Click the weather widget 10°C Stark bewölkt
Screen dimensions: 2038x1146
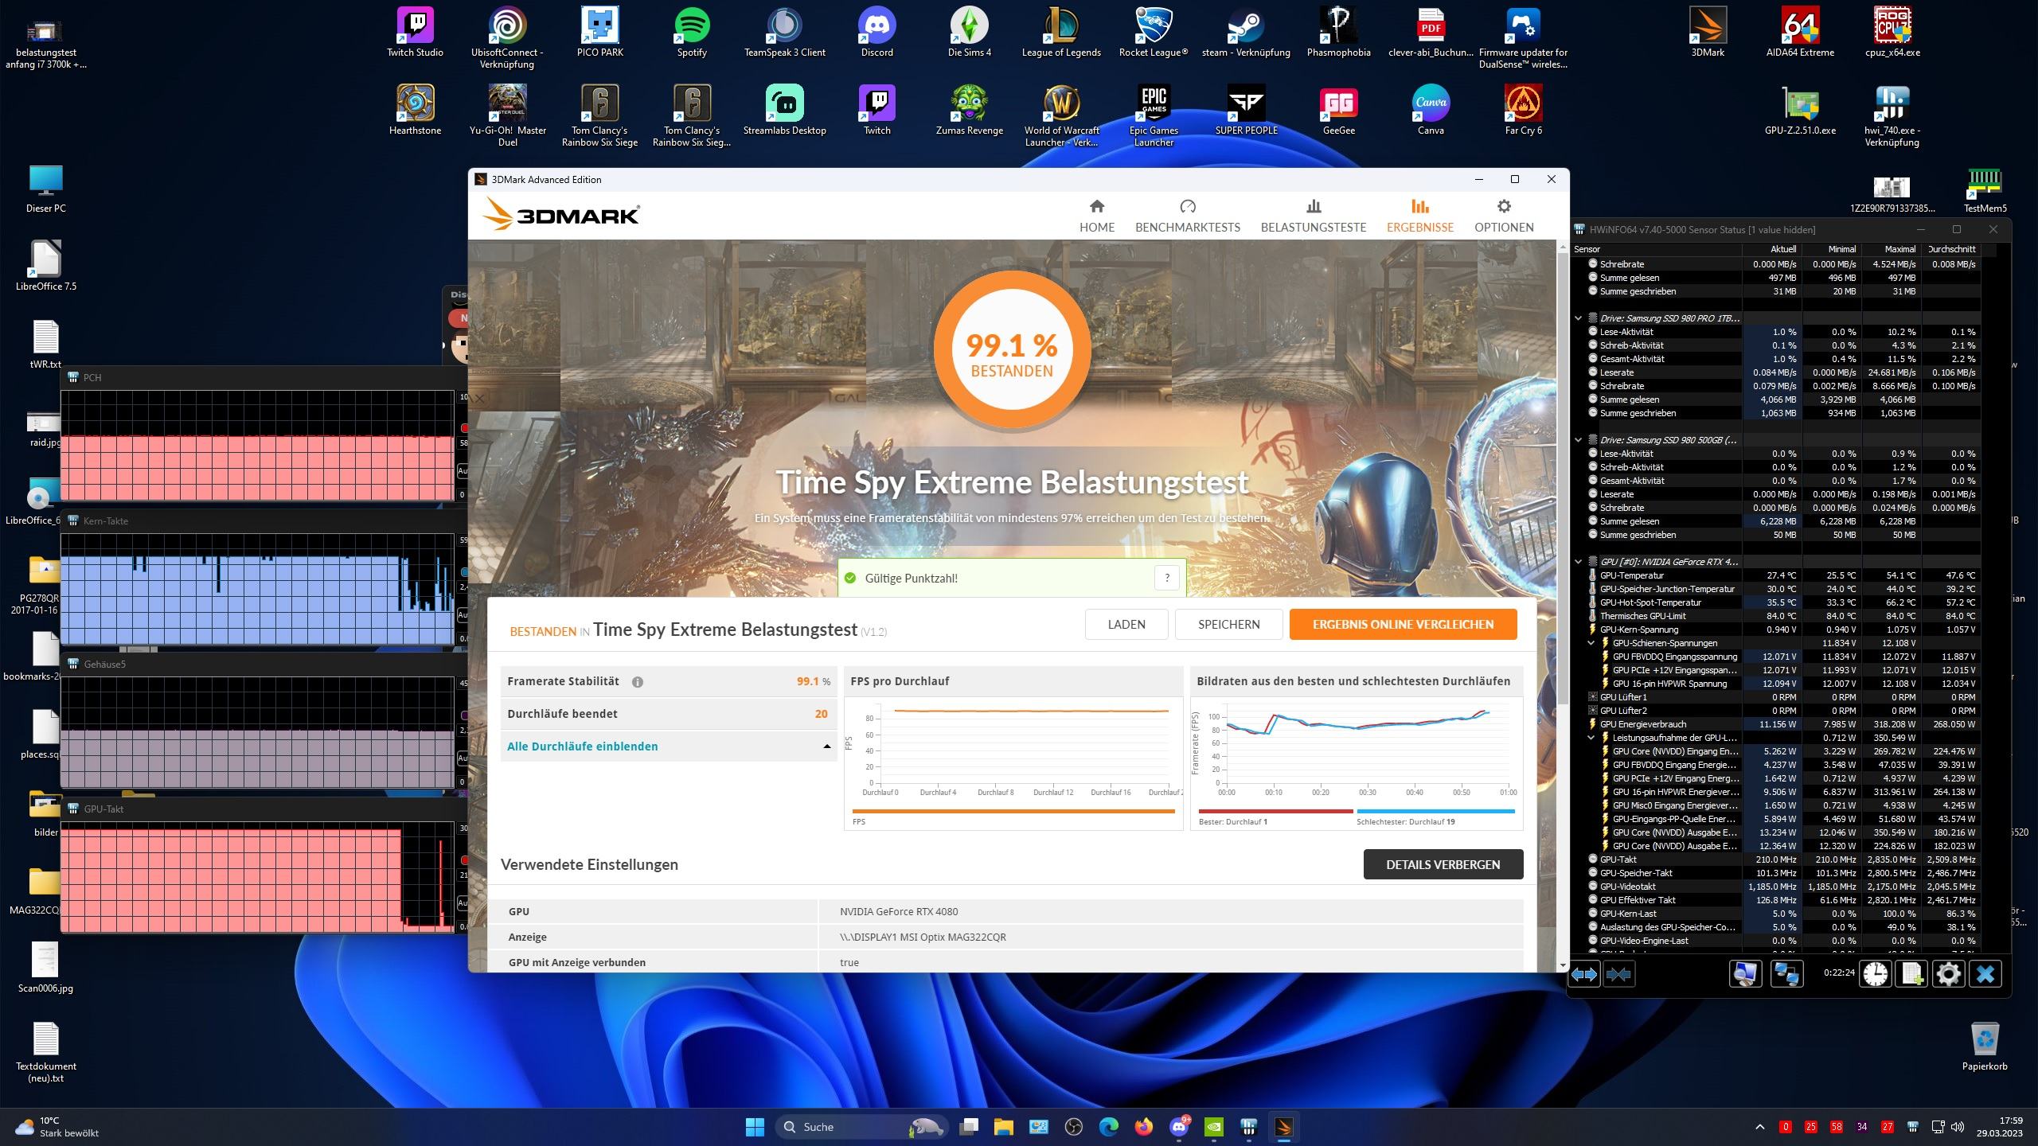click(57, 1127)
